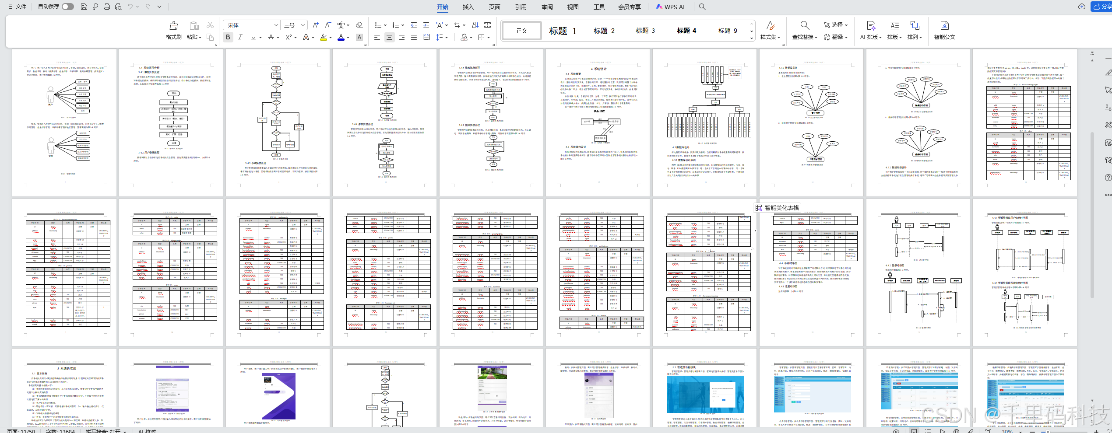The image size is (1112, 433).
Task: Click the 排列 arrange button
Action: [915, 31]
